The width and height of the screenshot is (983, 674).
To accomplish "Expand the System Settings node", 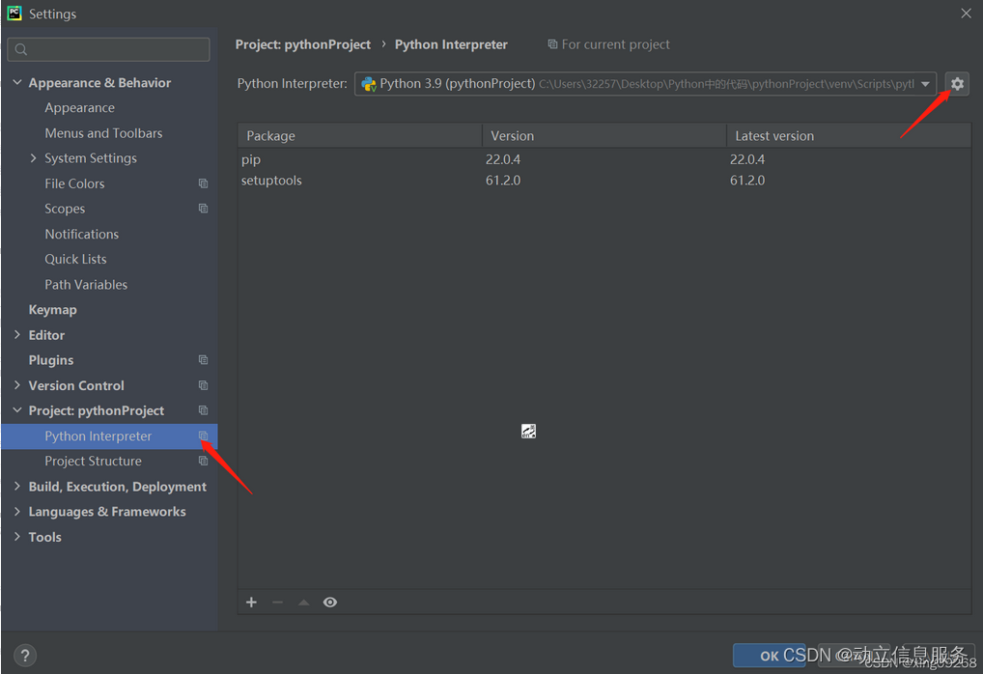I will click(x=33, y=158).
